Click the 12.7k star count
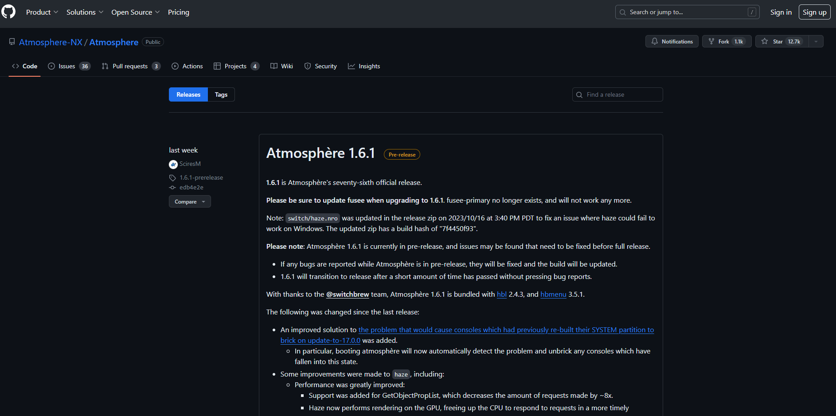Image resolution: width=836 pixels, height=416 pixels. point(794,41)
